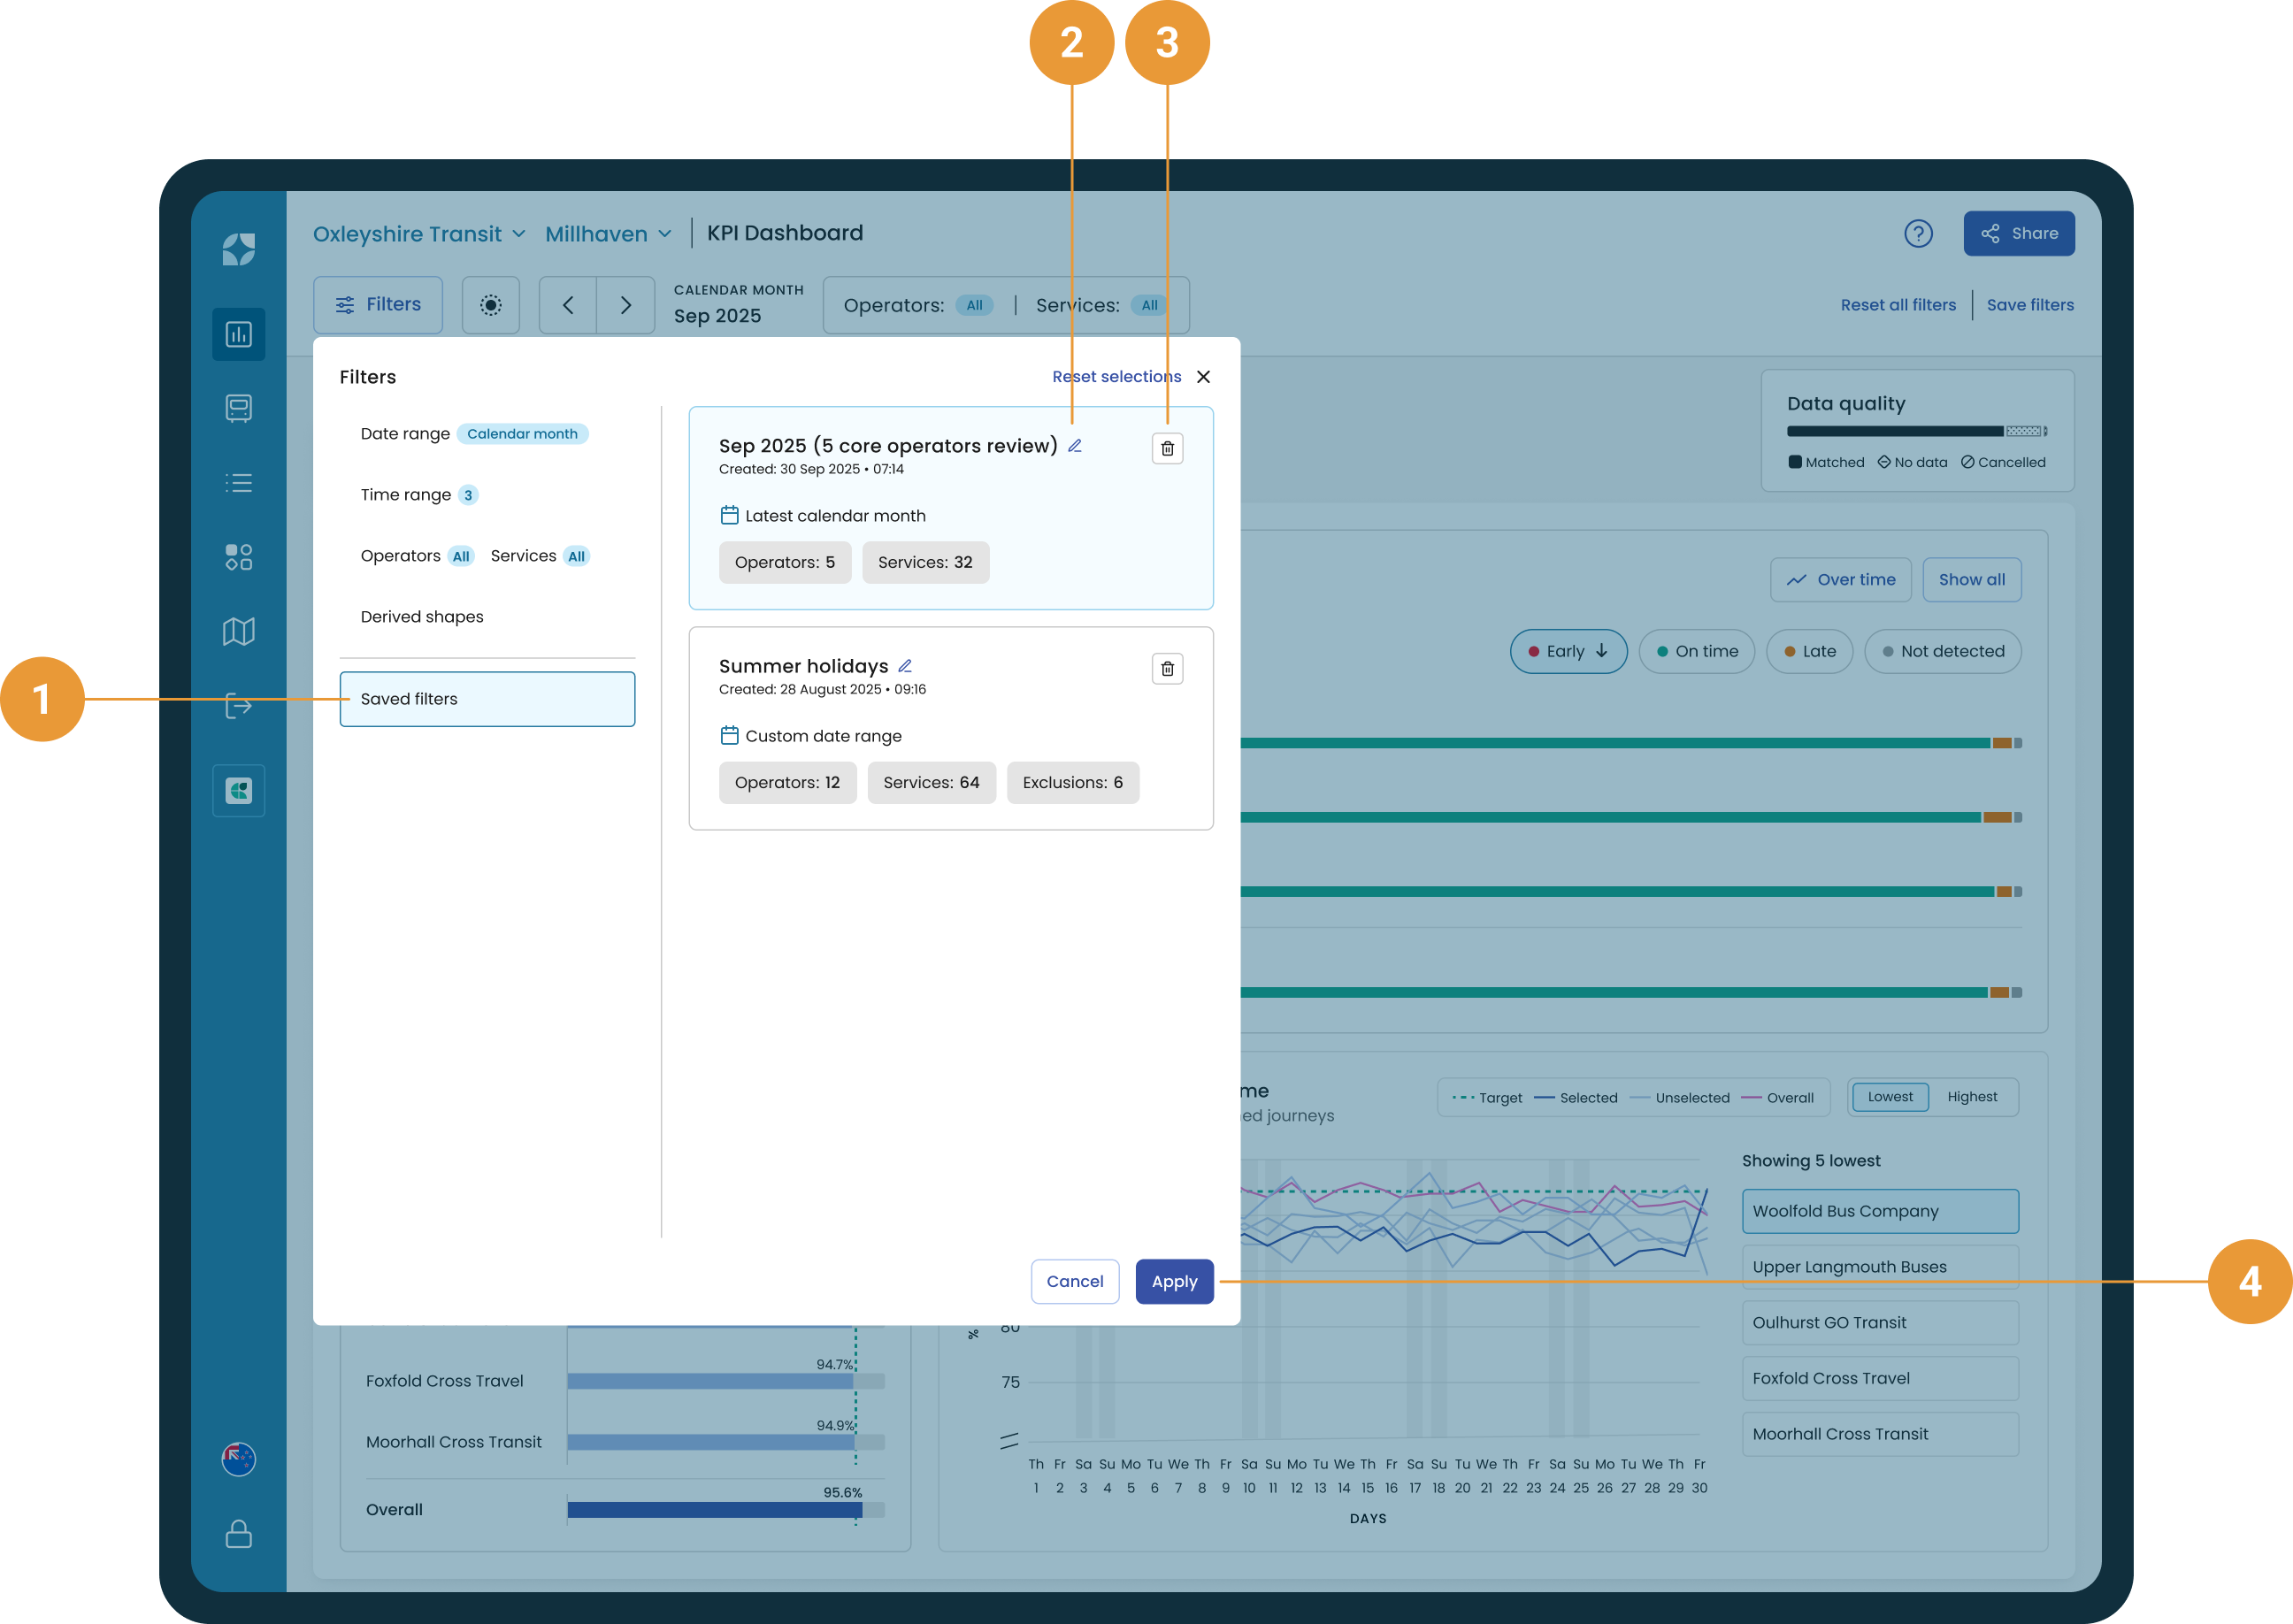Screen dimensions: 2293x1624
Task: Delete the Summer holidays saved filter
Action: pos(1167,669)
